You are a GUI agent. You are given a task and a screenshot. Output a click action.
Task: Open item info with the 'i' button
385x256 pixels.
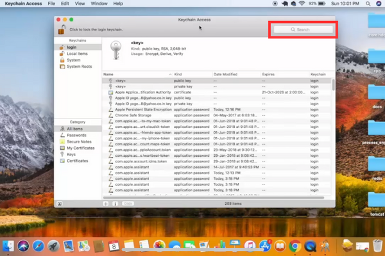pyautogui.click(x=115, y=204)
